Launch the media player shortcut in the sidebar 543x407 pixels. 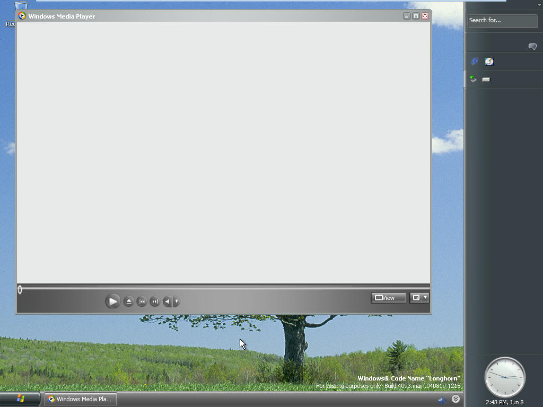pyautogui.click(x=489, y=61)
